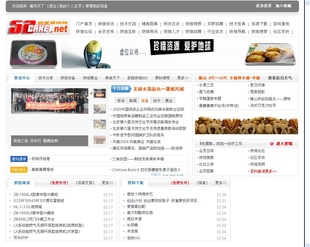This screenshot has height=247, width=310.
Task: Go to 烘焙论坛 in the second navigation row
Action: pyautogui.click(x=84, y=31)
